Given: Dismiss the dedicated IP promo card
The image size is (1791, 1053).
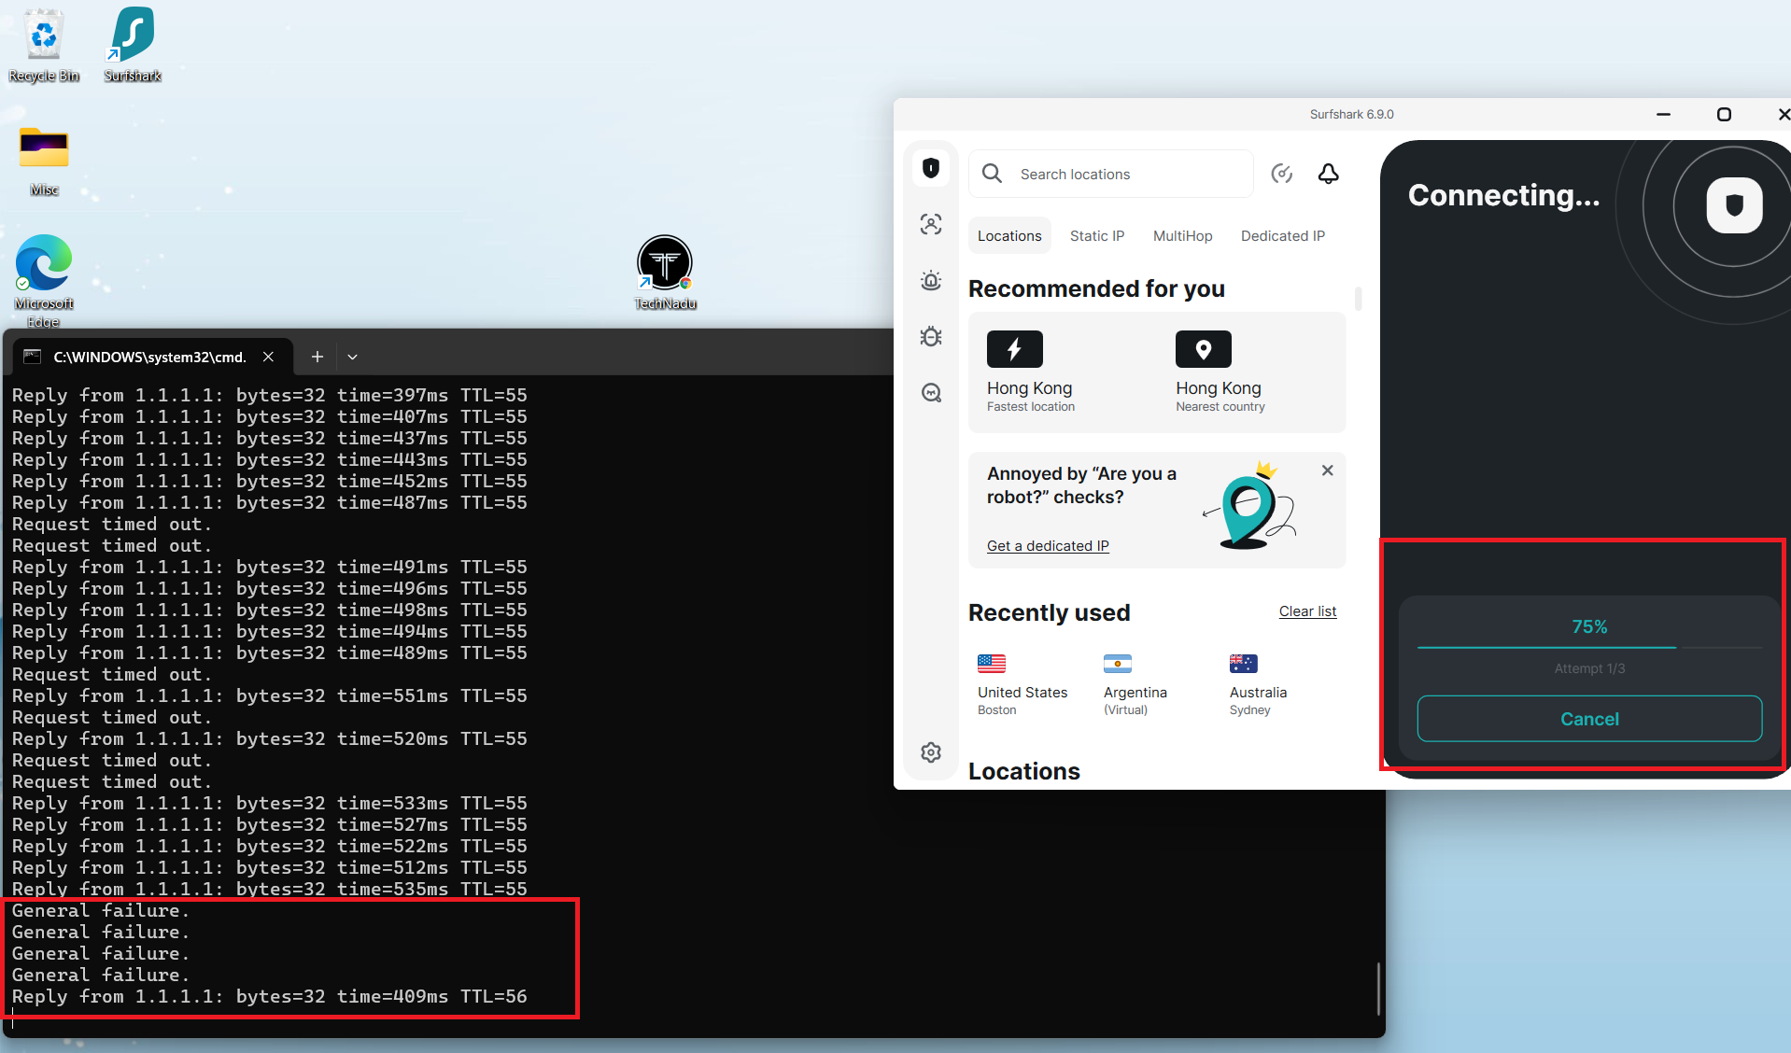Looking at the screenshot, I should pyautogui.click(x=1327, y=470).
